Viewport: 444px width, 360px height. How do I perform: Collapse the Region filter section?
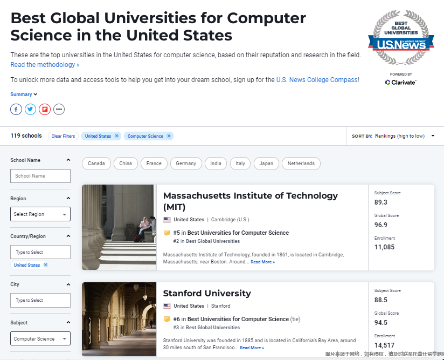[68, 198]
